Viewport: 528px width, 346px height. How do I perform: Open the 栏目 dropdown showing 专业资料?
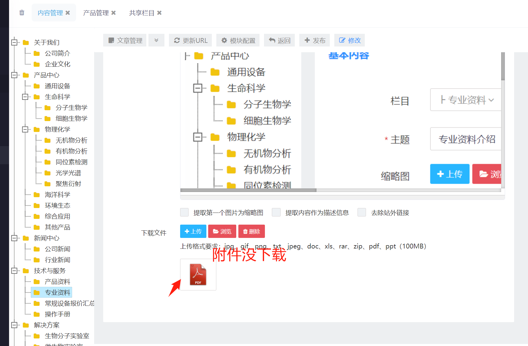pos(466,100)
